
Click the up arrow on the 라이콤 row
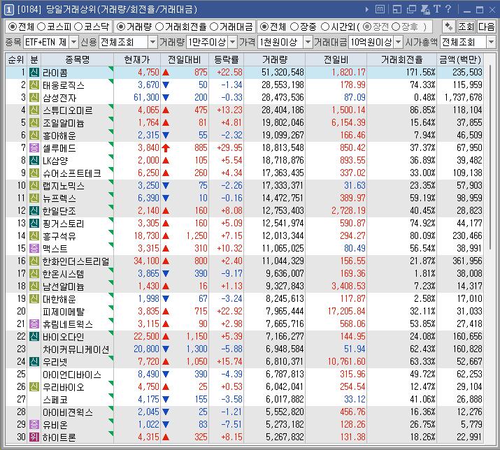click(166, 73)
